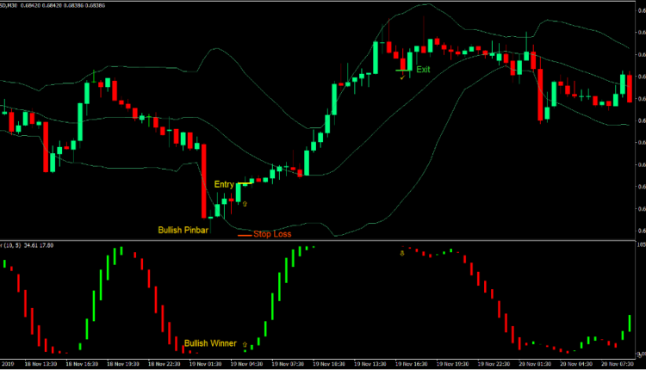The image size is (646, 370).
Task: Click the checkmark icon beside the Exit label
Action: coord(401,76)
